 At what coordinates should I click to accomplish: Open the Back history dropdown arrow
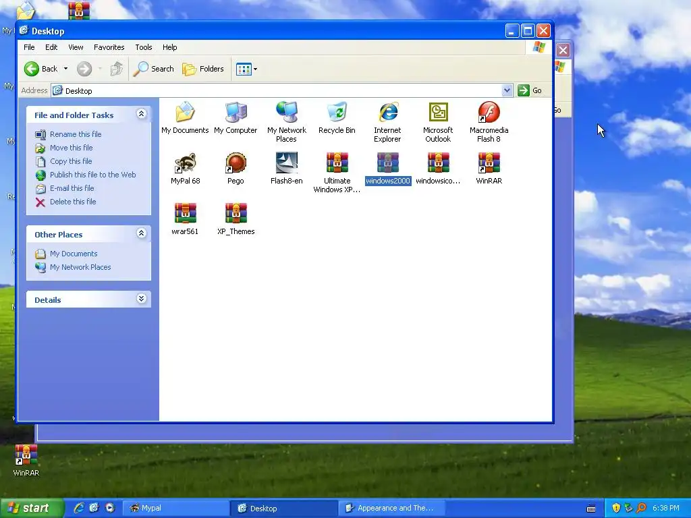click(65, 69)
